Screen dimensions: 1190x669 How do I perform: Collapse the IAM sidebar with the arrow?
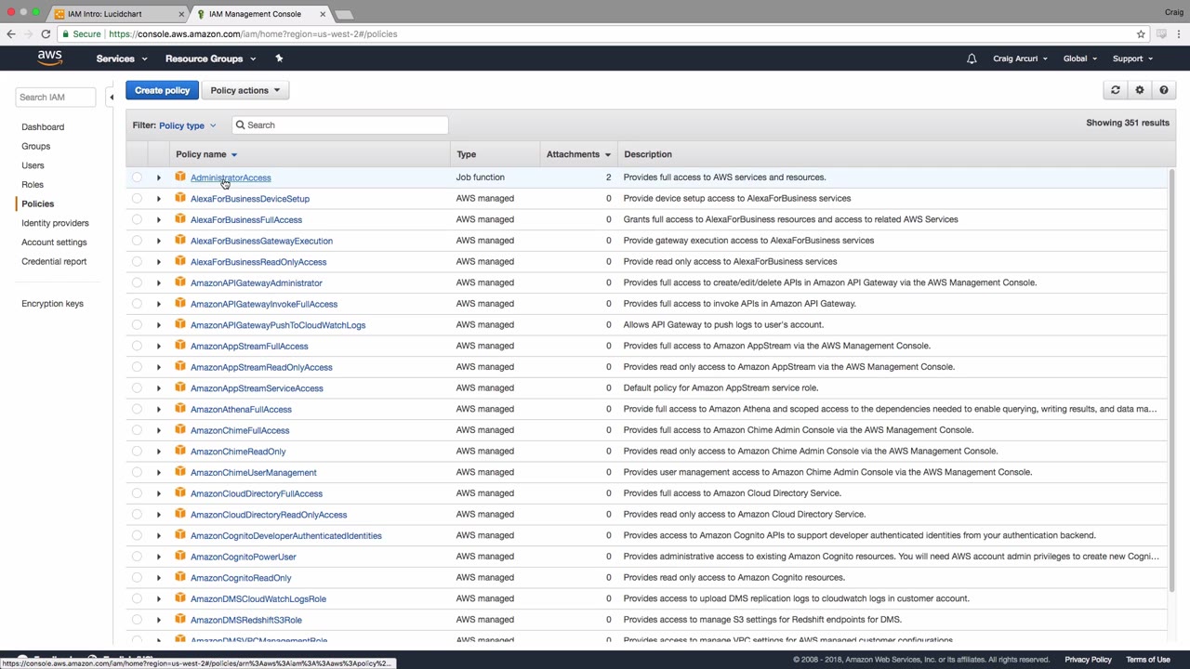[x=112, y=97]
